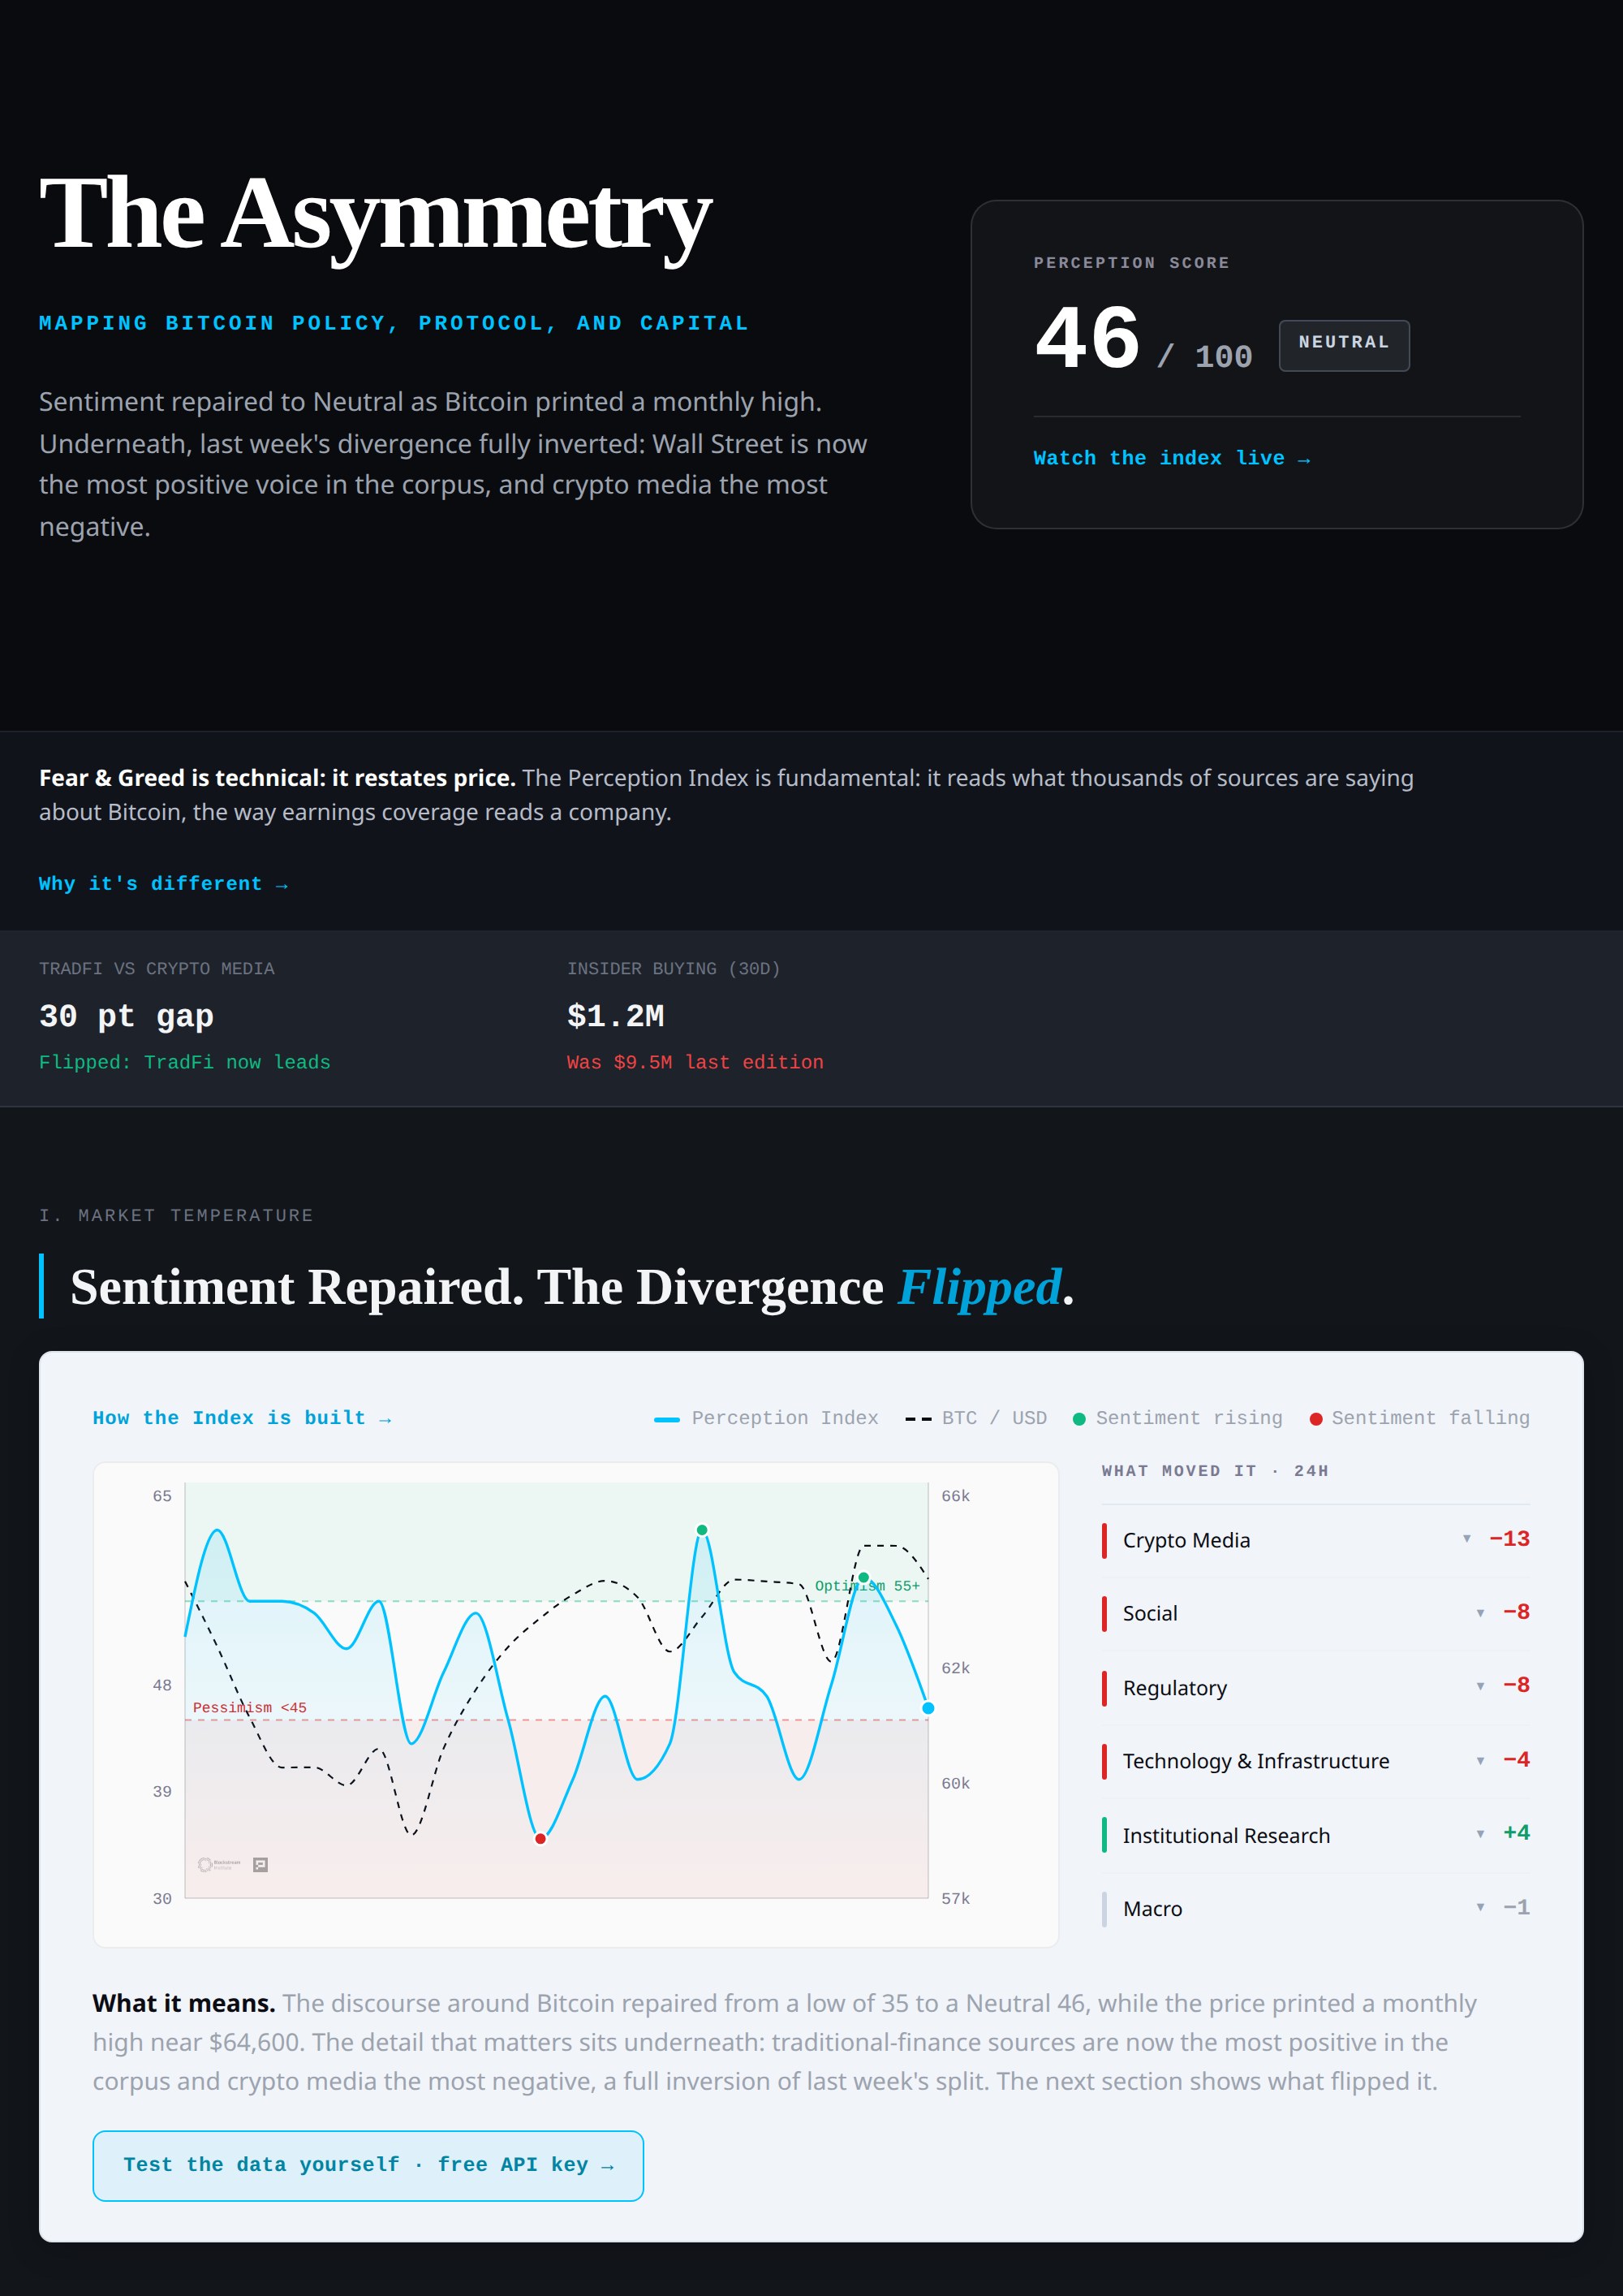Expand the Macro row down arrow
Image resolution: width=1623 pixels, height=2296 pixels.
pos(1480,1907)
